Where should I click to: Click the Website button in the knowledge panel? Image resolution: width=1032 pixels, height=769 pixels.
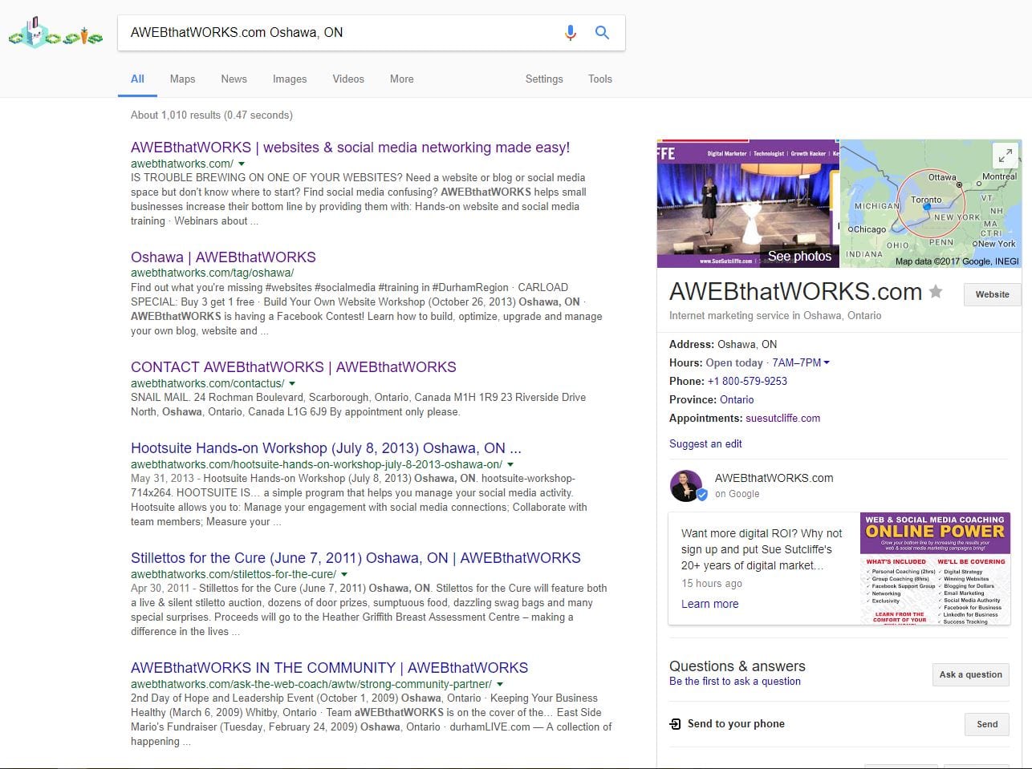click(x=992, y=294)
